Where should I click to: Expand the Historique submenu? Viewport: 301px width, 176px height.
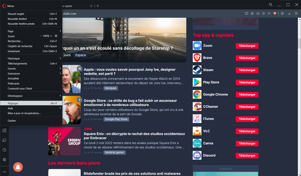31,58
